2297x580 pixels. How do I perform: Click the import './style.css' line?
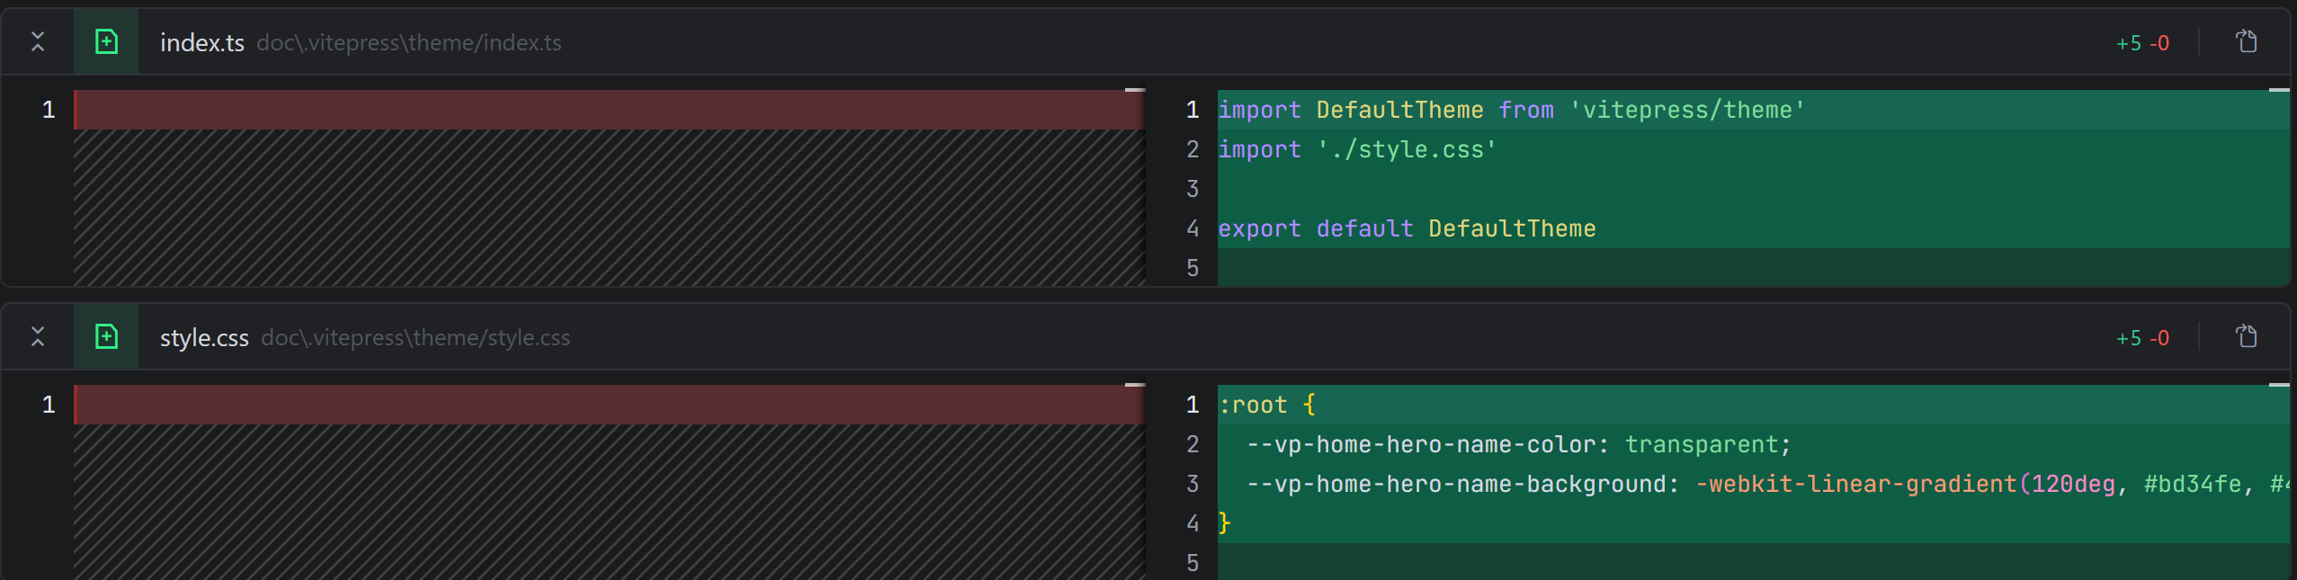pyautogui.click(x=1356, y=149)
